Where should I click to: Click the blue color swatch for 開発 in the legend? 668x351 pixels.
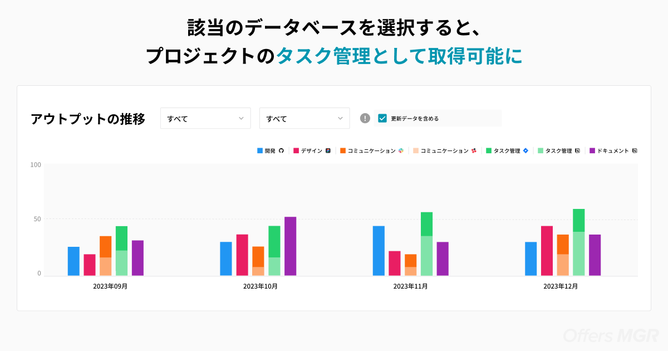pos(259,150)
